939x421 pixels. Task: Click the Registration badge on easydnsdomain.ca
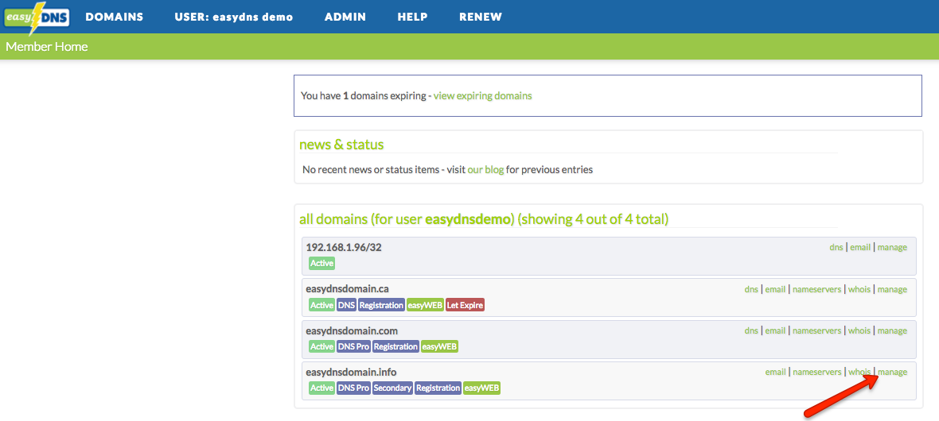pos(381,305)
